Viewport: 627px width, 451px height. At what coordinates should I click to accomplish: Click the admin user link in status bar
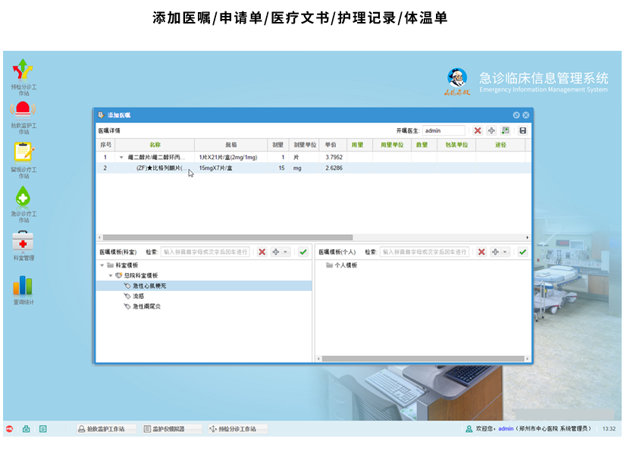(x=506, y=429)
